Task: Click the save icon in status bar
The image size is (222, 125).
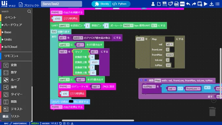Action: 64,123
